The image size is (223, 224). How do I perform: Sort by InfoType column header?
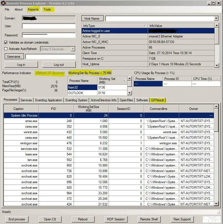tap(115, 26)
